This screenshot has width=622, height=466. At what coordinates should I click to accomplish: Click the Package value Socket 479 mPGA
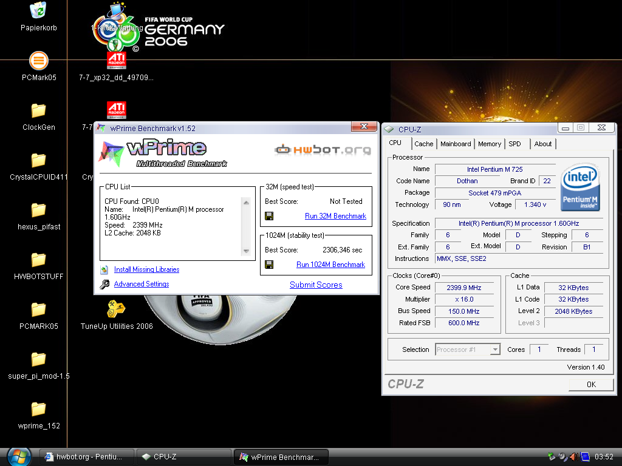(494, 193)
